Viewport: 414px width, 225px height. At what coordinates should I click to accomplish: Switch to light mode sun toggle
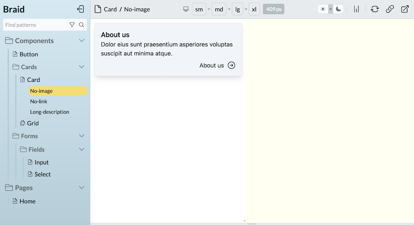pos(323,9)
